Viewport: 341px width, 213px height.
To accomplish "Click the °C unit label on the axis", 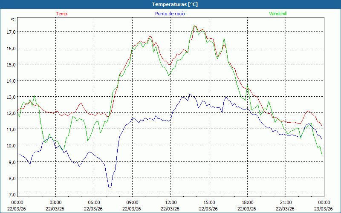I will (13, 20).
